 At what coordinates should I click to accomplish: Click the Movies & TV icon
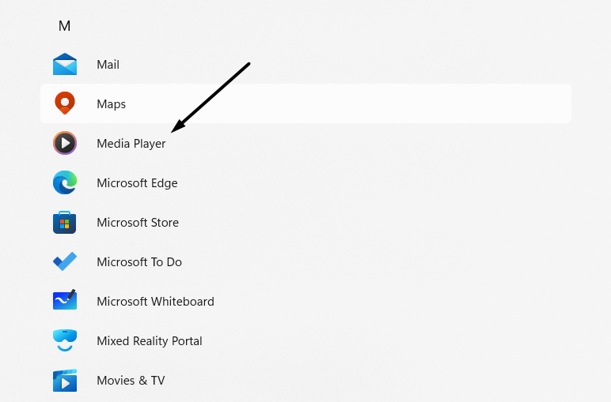(65, 381)
